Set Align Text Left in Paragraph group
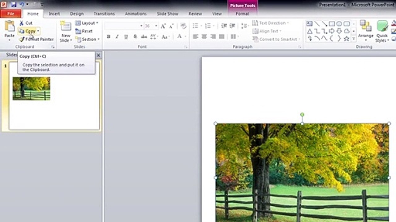This screenshot has width=396, height=222. [195, 37]
